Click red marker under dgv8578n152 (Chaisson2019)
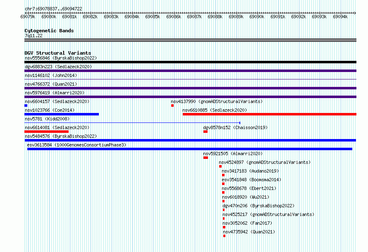 click(206, 132)
